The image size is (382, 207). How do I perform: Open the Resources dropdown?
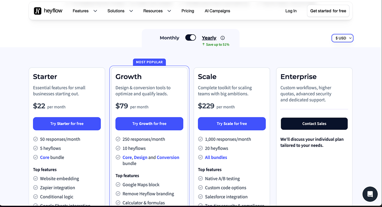[157, 11]
